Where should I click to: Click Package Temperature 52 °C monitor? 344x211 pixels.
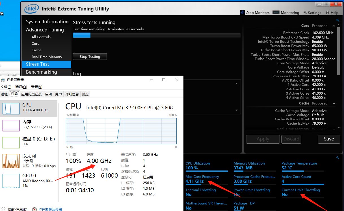pyautogui.click(x=303, y=166)
